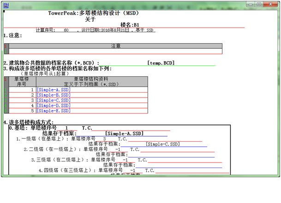The image size is (281, 203).
Task: Click the 四级塔 单塔楼序号 value -1
Action: tap(132, 170)
